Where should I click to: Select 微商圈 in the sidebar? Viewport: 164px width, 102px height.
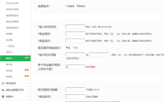click(9, 34)
